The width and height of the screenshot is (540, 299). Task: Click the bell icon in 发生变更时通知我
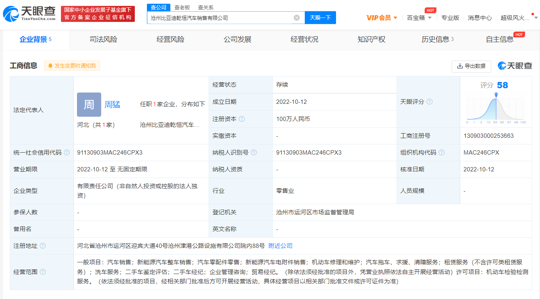(x=50, y=66)
